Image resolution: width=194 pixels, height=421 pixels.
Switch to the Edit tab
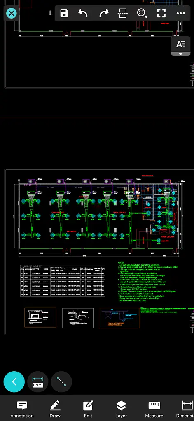[88, 409]
